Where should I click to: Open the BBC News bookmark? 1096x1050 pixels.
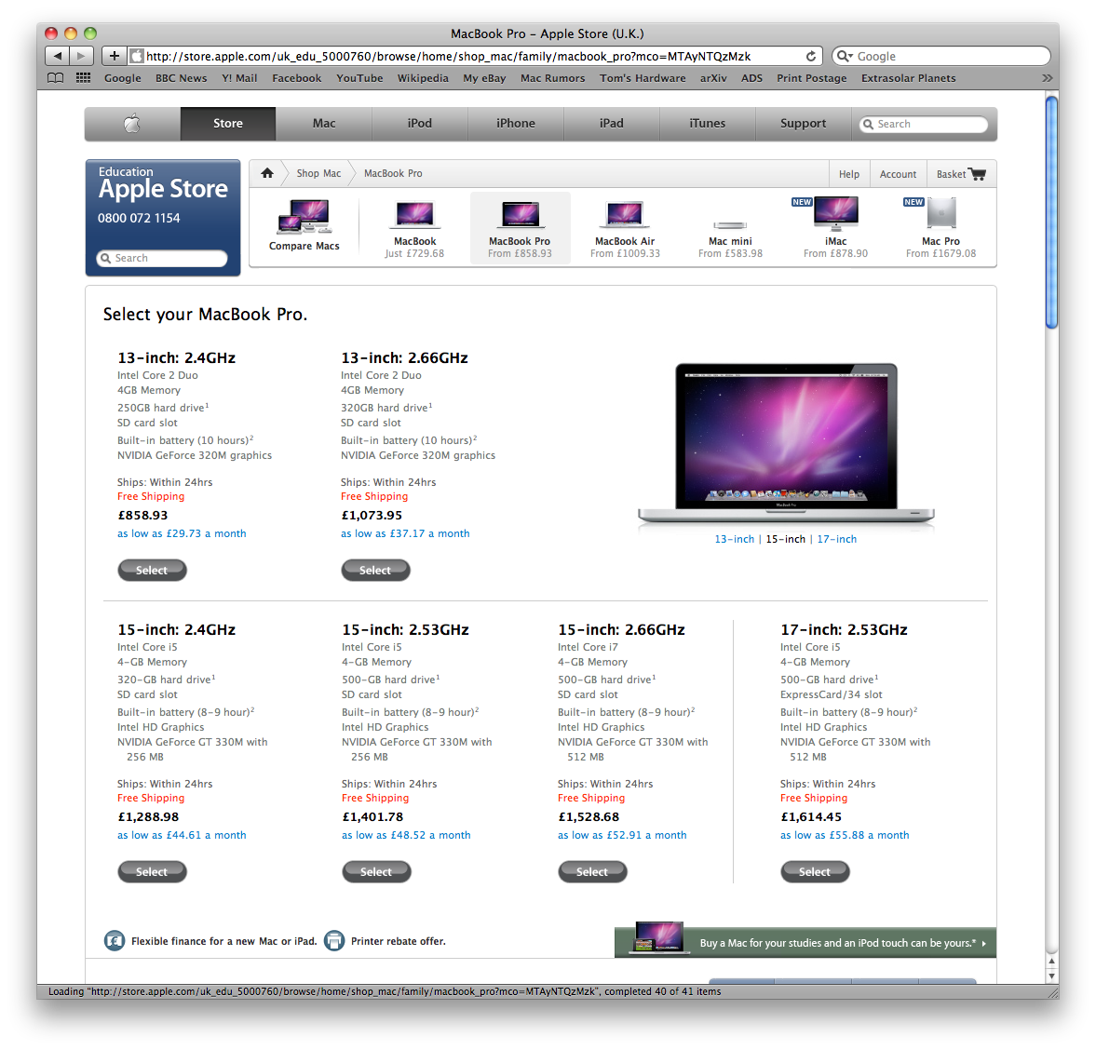[181, 78]
